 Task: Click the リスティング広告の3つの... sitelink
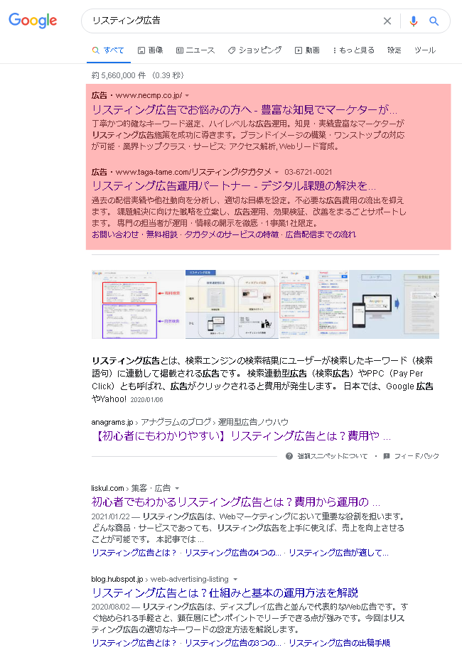click(x=233, y=643)
